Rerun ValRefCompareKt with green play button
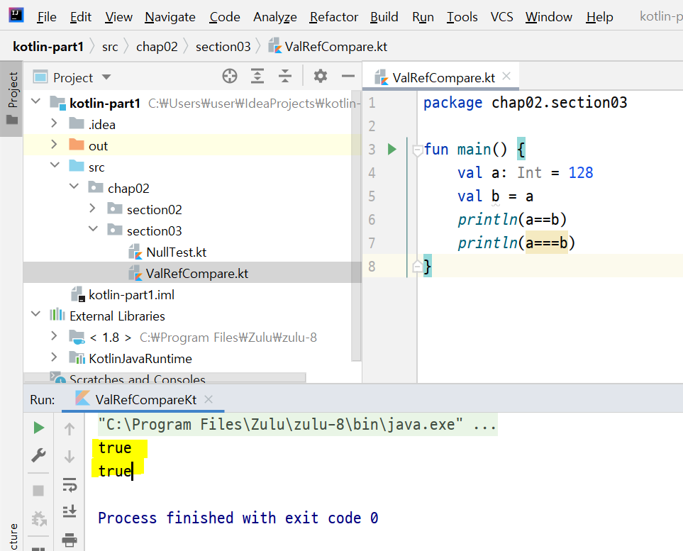 tap(39, 428)
